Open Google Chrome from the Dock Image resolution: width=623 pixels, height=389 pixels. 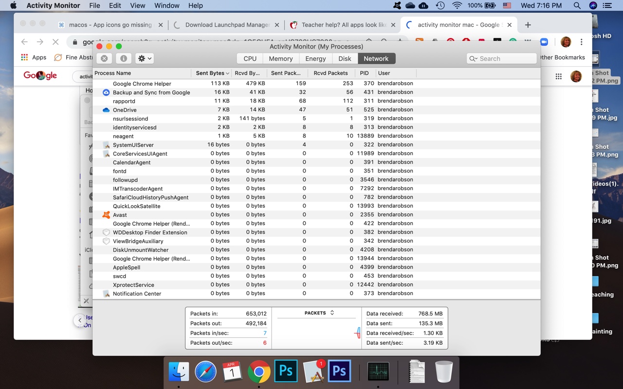tap(259, 372)
